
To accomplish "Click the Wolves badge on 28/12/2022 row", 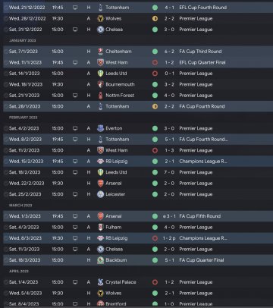I will [101, 18].
